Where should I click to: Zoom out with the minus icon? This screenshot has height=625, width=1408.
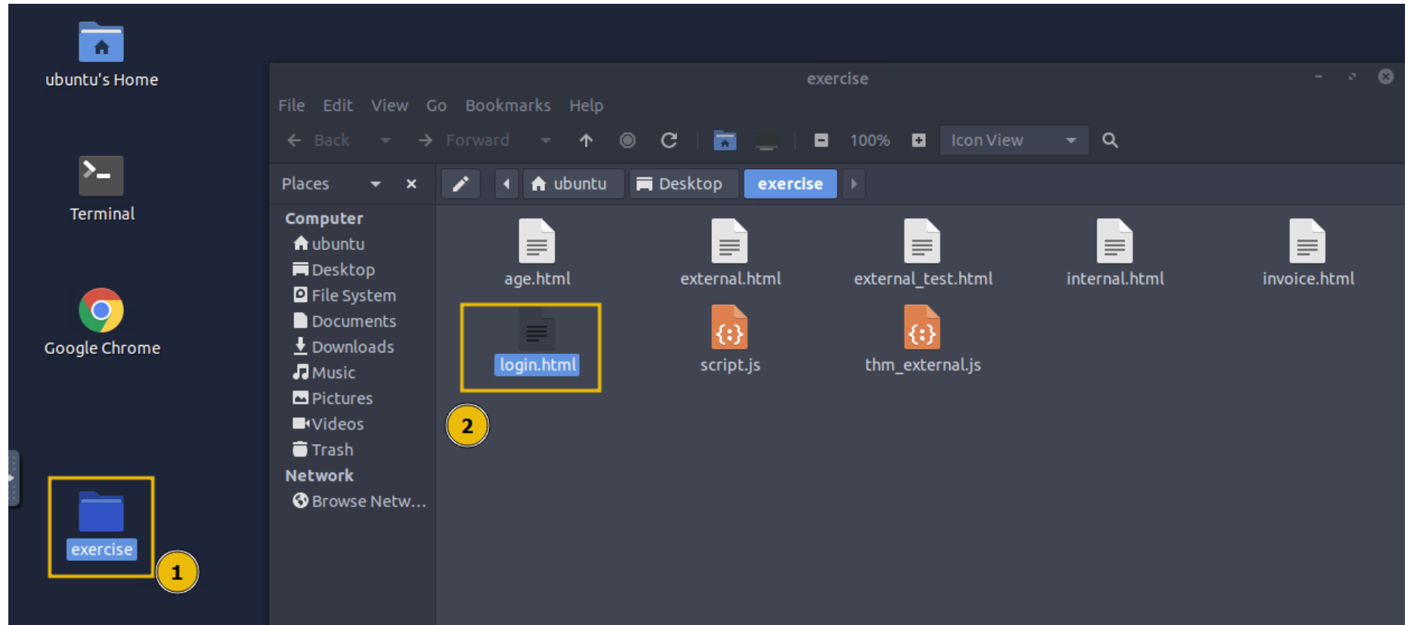822,140
